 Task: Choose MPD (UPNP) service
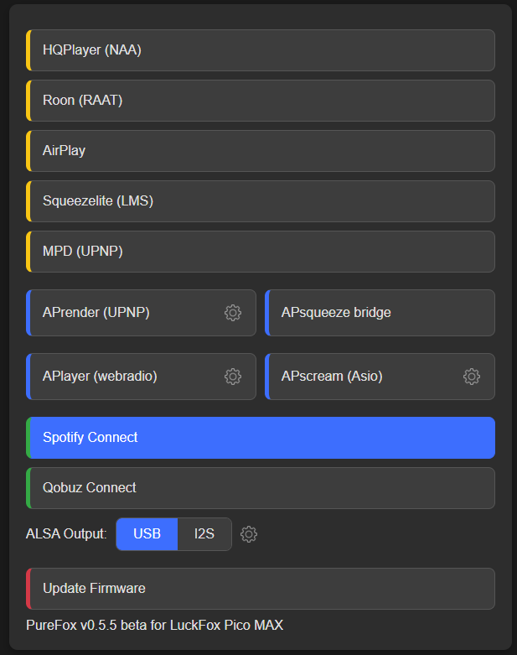tap(261, 252)
